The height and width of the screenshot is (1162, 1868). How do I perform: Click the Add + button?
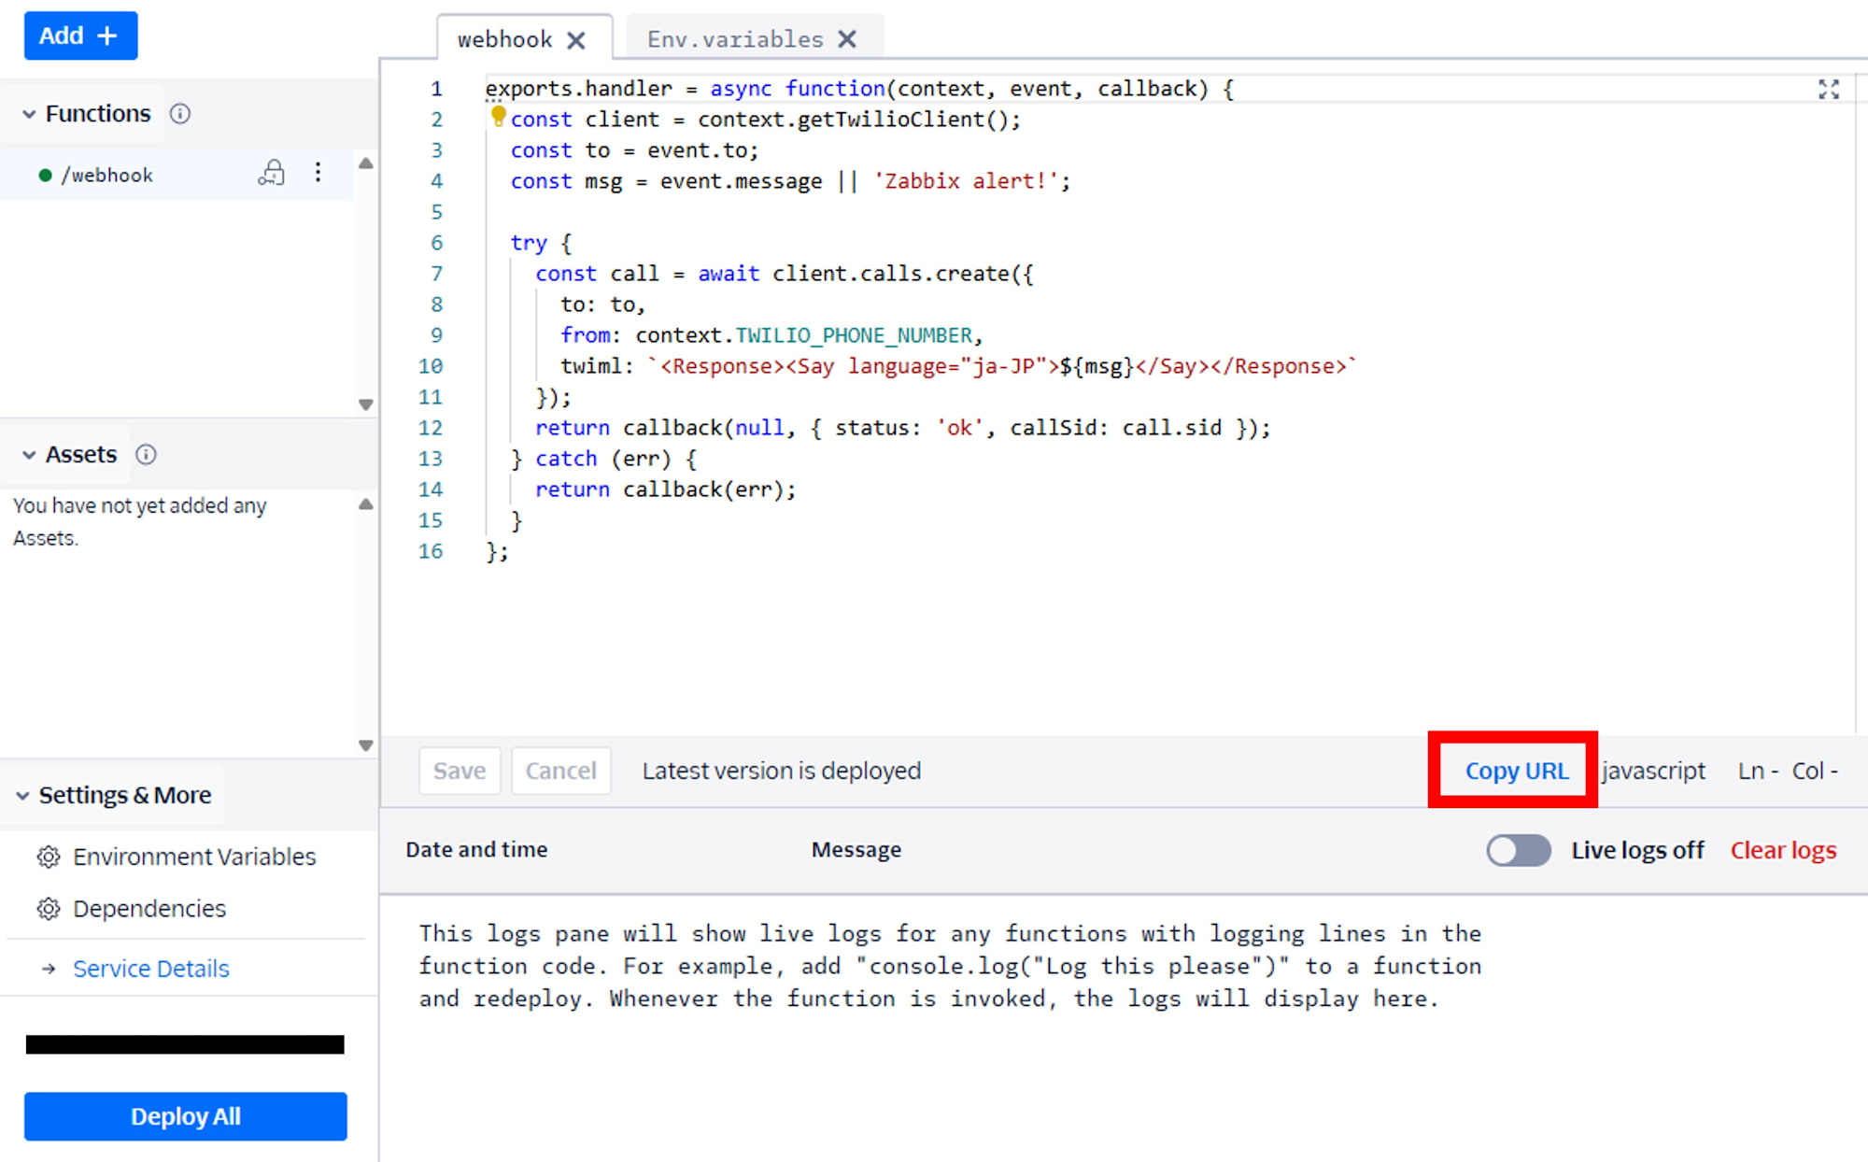(80, 35)
